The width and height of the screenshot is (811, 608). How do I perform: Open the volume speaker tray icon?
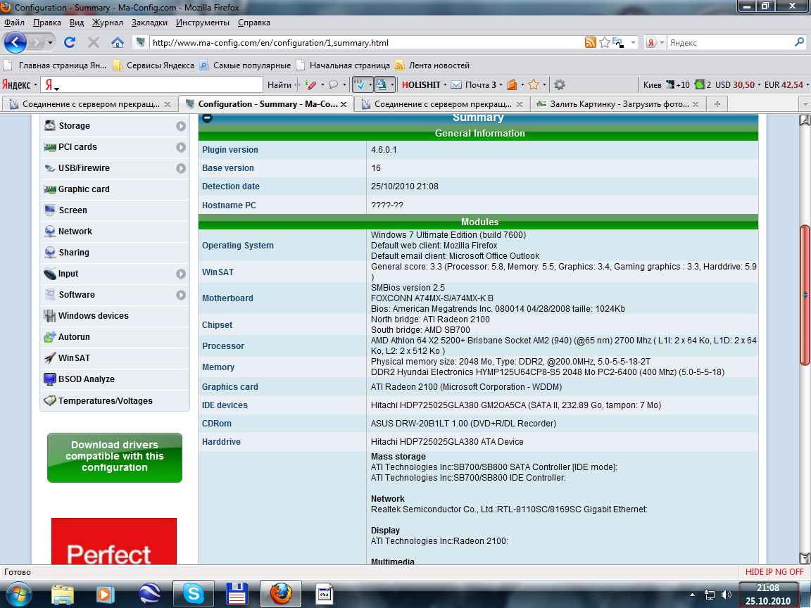(x=727, y=595)
